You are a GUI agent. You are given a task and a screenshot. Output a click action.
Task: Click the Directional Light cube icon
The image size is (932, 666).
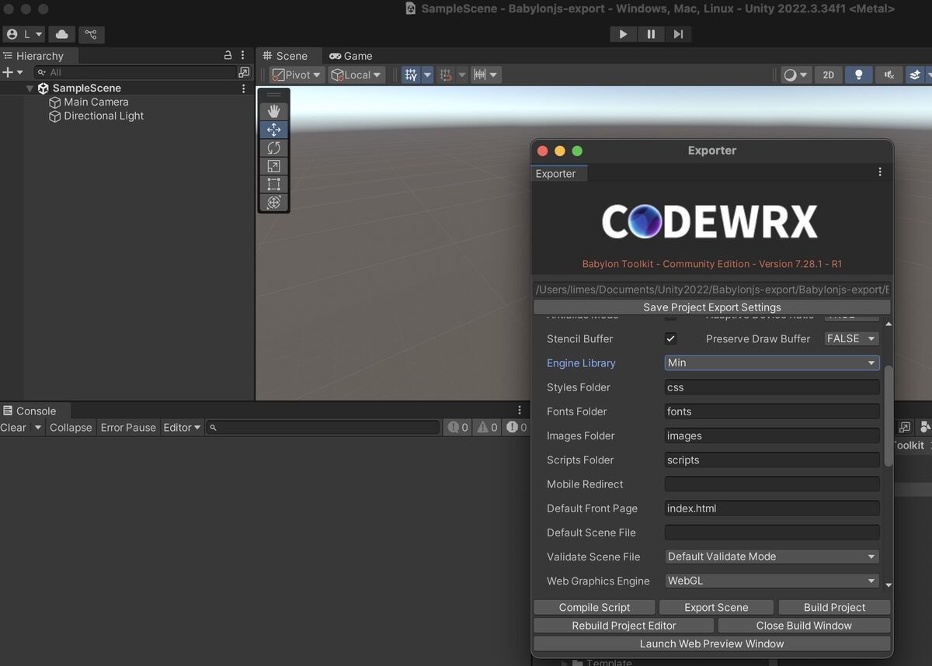tap(54, 116)
